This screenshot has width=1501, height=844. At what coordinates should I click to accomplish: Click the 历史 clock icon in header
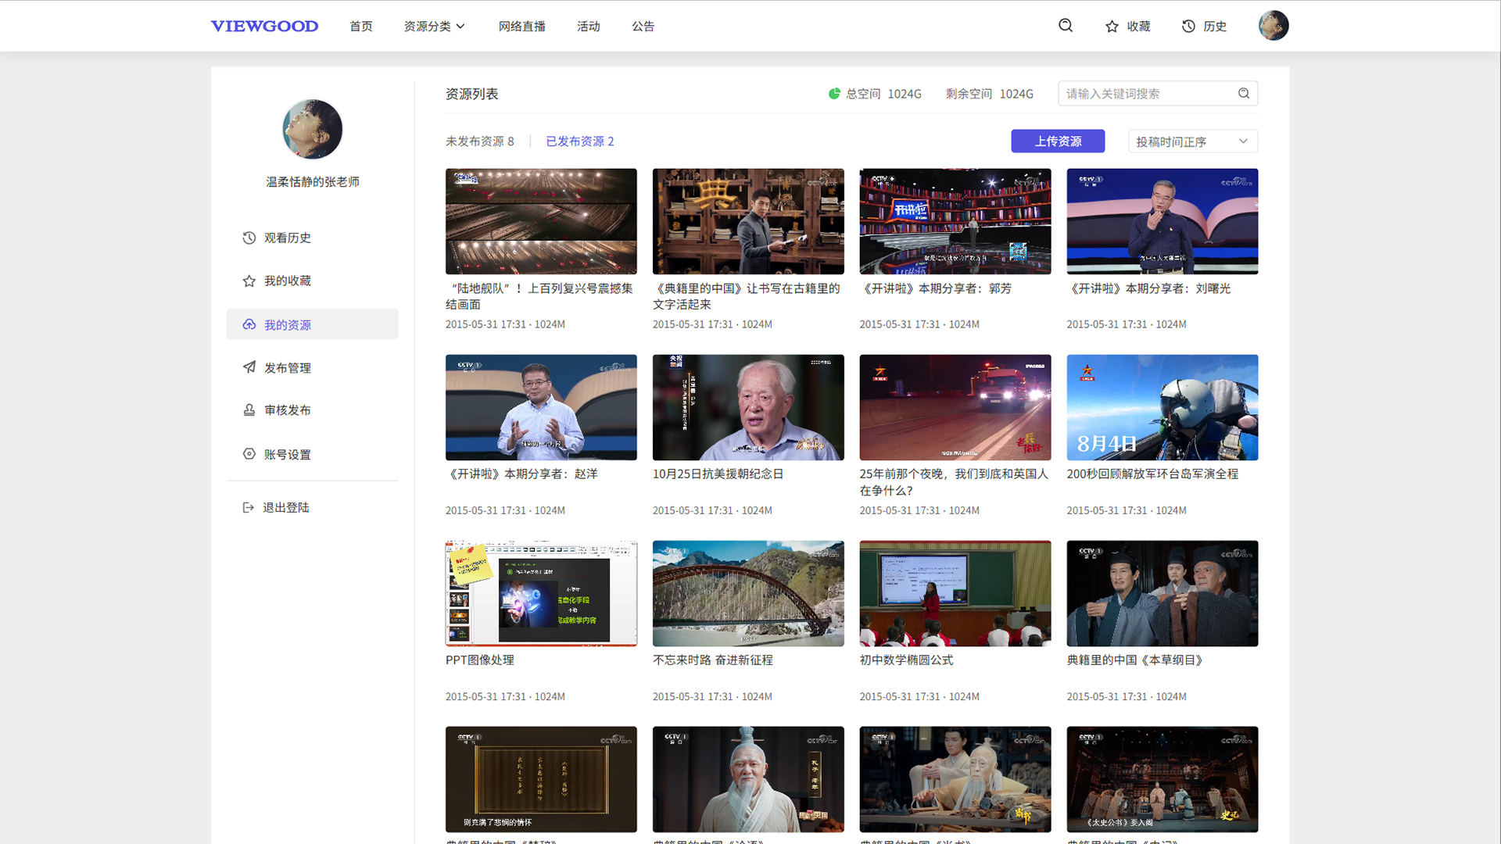(1188, 27)
